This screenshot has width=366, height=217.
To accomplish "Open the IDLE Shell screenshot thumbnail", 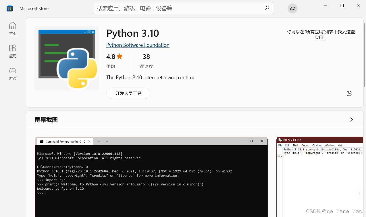I will click(x=320, y=177).
